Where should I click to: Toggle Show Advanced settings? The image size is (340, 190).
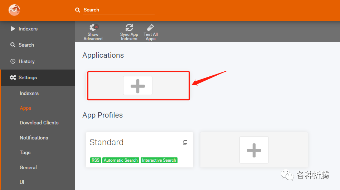tap(93, 32)
